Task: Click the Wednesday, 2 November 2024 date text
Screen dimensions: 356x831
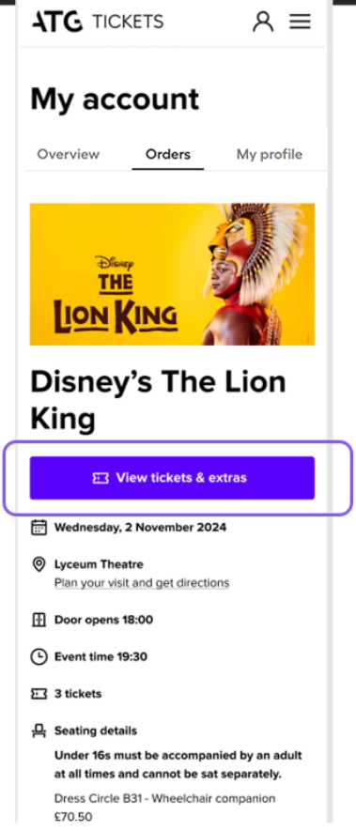Action: point(140,528)
